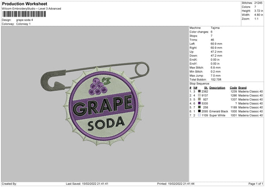Click the Last Saved timestamp 15/02/2022 21:41:41
The height and width of the screenshot is (187, 265).
pos(95,183)
